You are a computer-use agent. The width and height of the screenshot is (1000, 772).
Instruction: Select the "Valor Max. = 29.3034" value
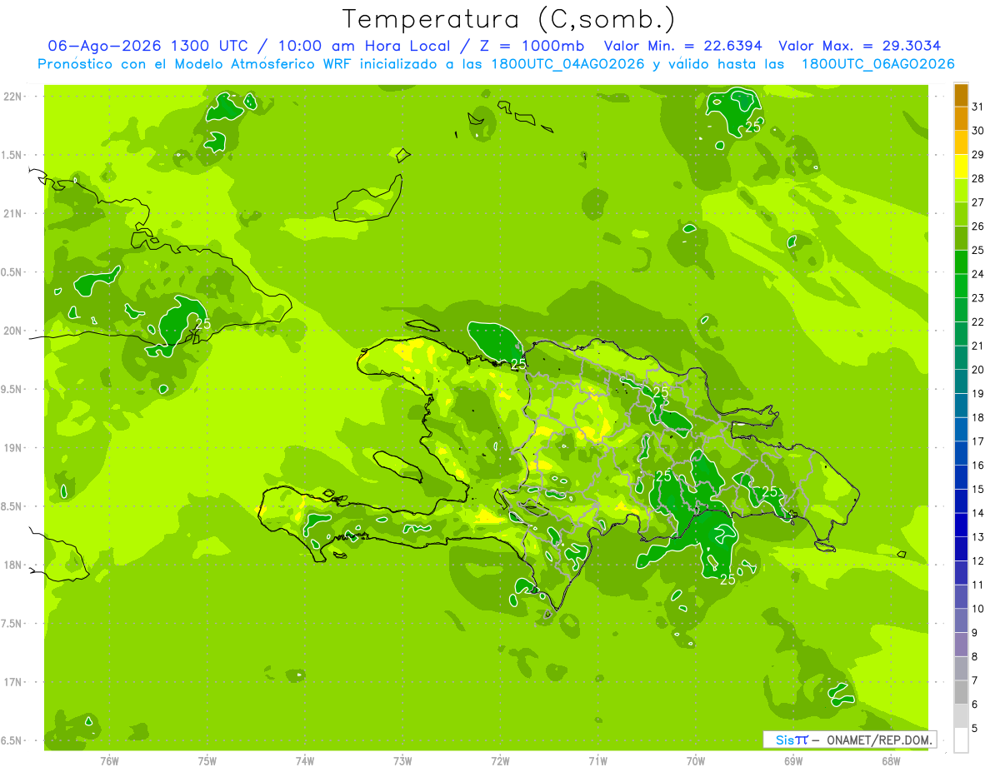click(x=860, y=46)
